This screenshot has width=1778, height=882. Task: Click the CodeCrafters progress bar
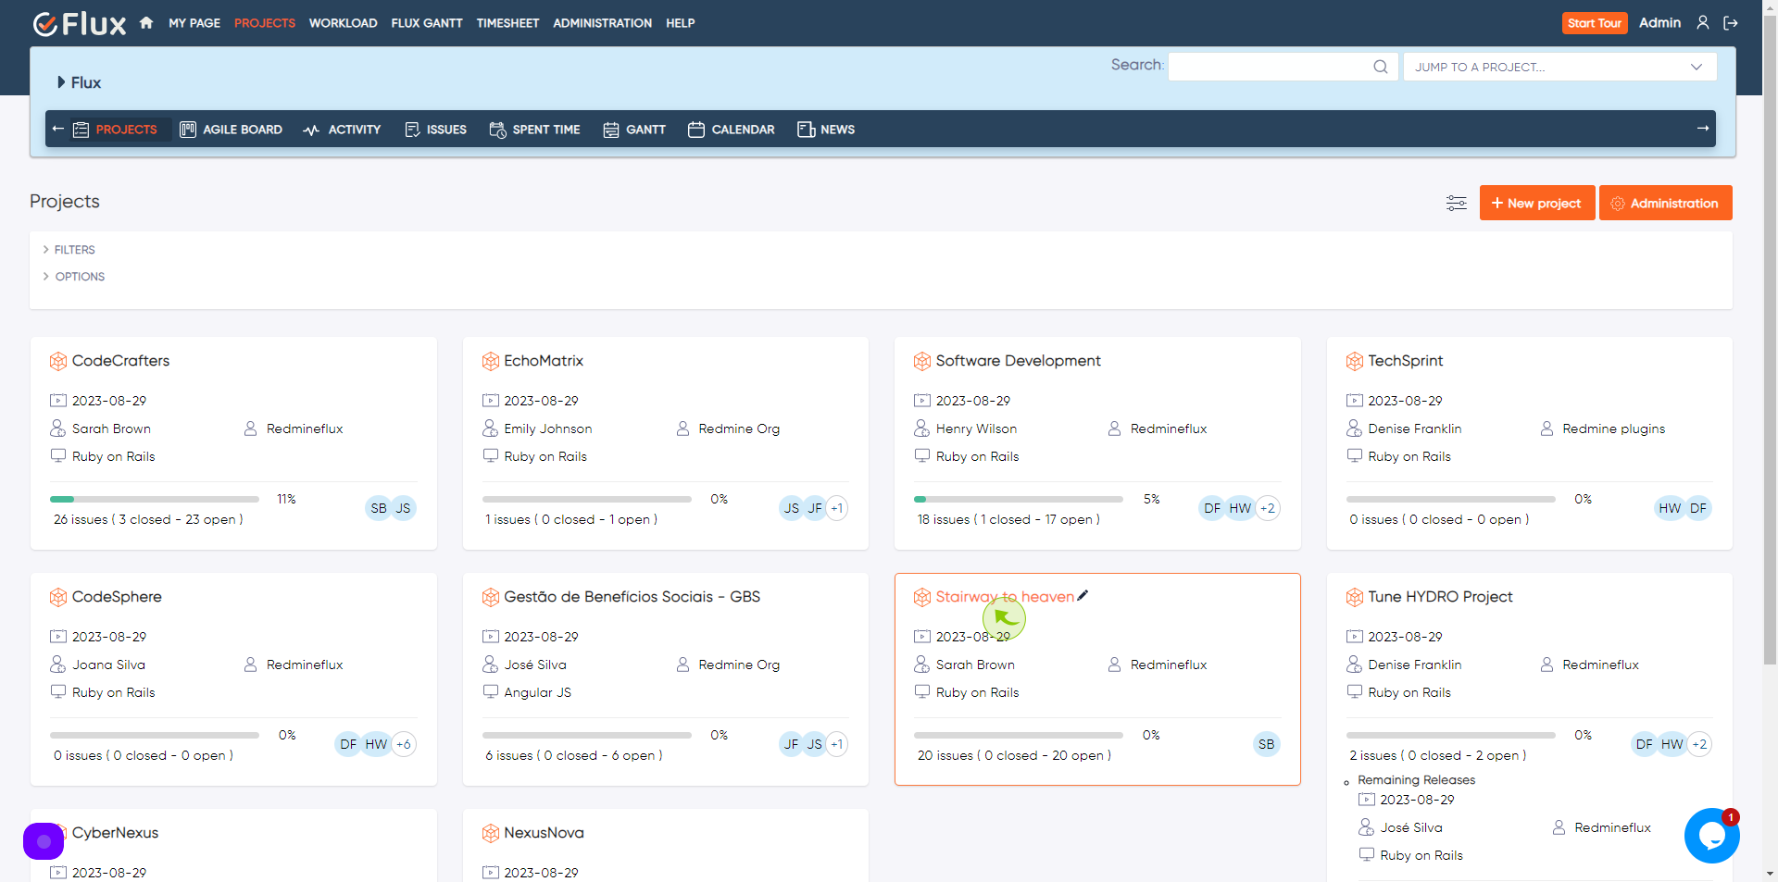155,499
